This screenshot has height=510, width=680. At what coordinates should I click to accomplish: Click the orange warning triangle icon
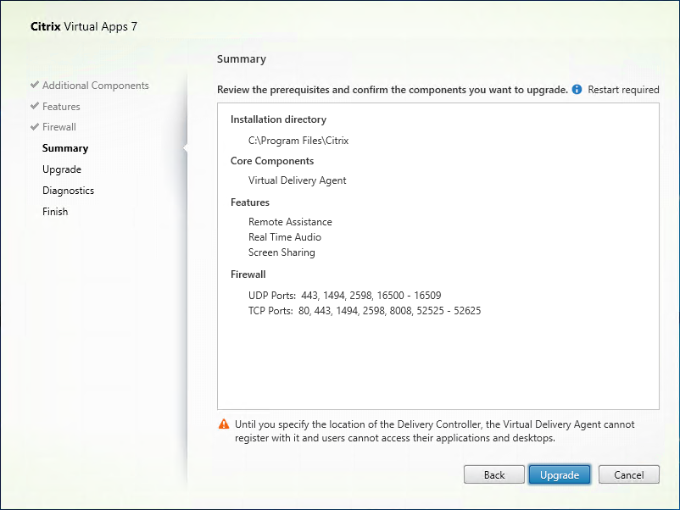coord(224,424)
